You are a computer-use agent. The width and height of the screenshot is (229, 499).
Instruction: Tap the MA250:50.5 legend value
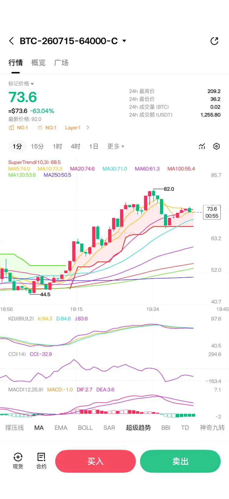click(x=57, y=175)
